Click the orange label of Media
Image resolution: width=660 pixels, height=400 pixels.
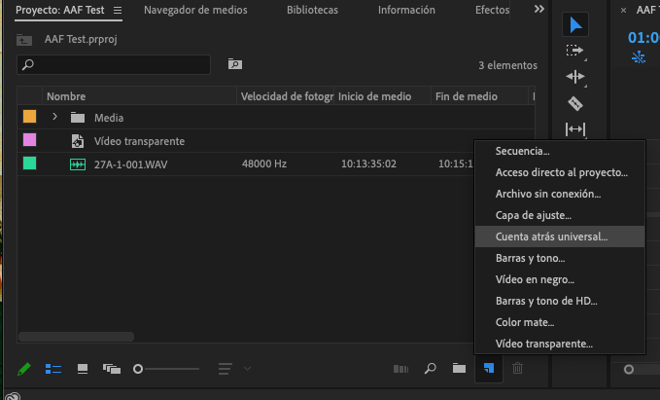[29, 117]
